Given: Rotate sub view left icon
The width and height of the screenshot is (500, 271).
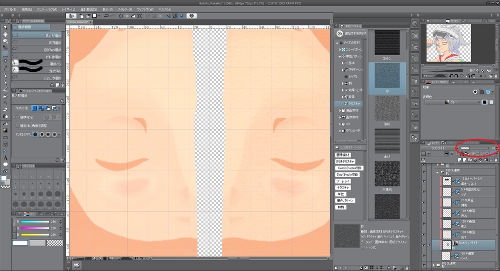Looking at the screenshot, I should tap(451, 76).
